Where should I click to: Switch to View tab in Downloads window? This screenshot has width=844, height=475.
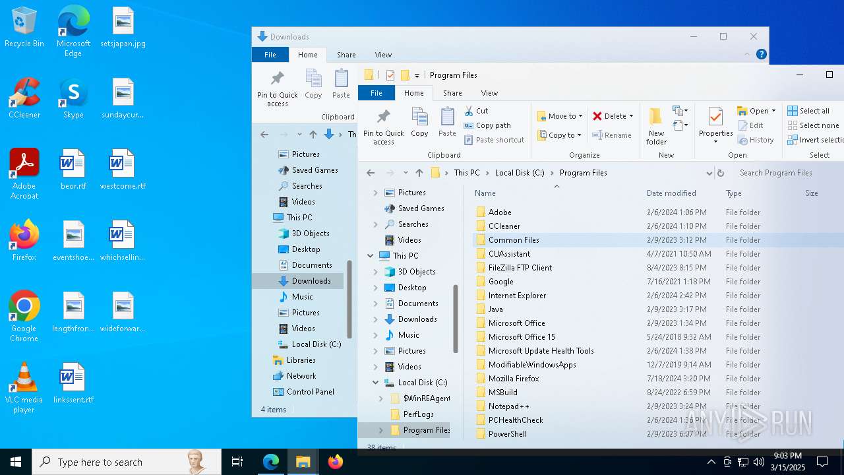point(383,55)
